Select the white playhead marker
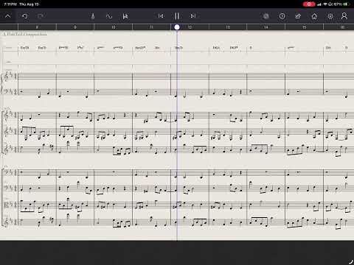354x265 pixels. point(177,27)
